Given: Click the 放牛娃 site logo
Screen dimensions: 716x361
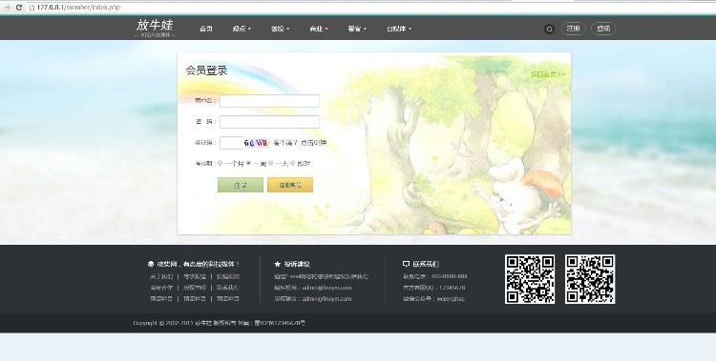Looking at the screenshot, I should (x=155, y=28).
